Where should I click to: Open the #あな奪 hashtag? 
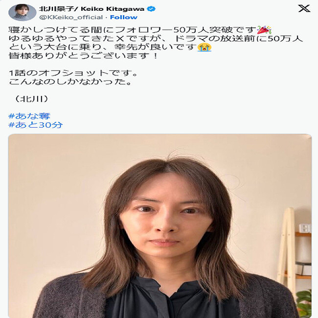click(x=29, y=116)
